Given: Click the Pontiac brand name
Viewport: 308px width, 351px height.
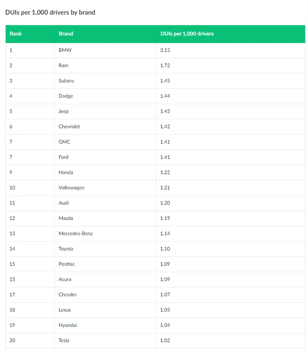Looking at the screenshot, I should (x=67, y=264).
